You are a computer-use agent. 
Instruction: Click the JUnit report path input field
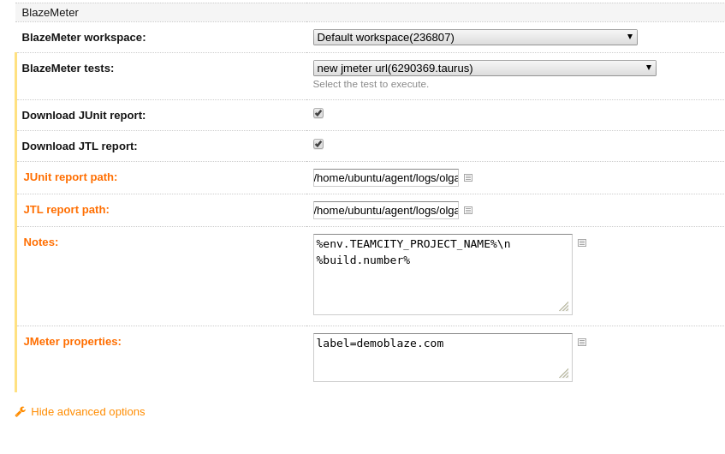point(385,178)
